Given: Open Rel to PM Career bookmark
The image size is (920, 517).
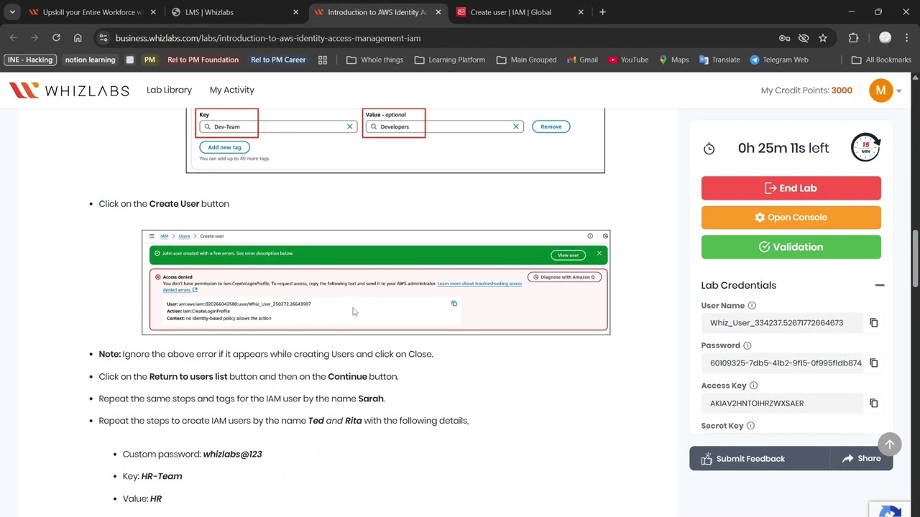Looking at the screenshot, I should tap(278, 60).
